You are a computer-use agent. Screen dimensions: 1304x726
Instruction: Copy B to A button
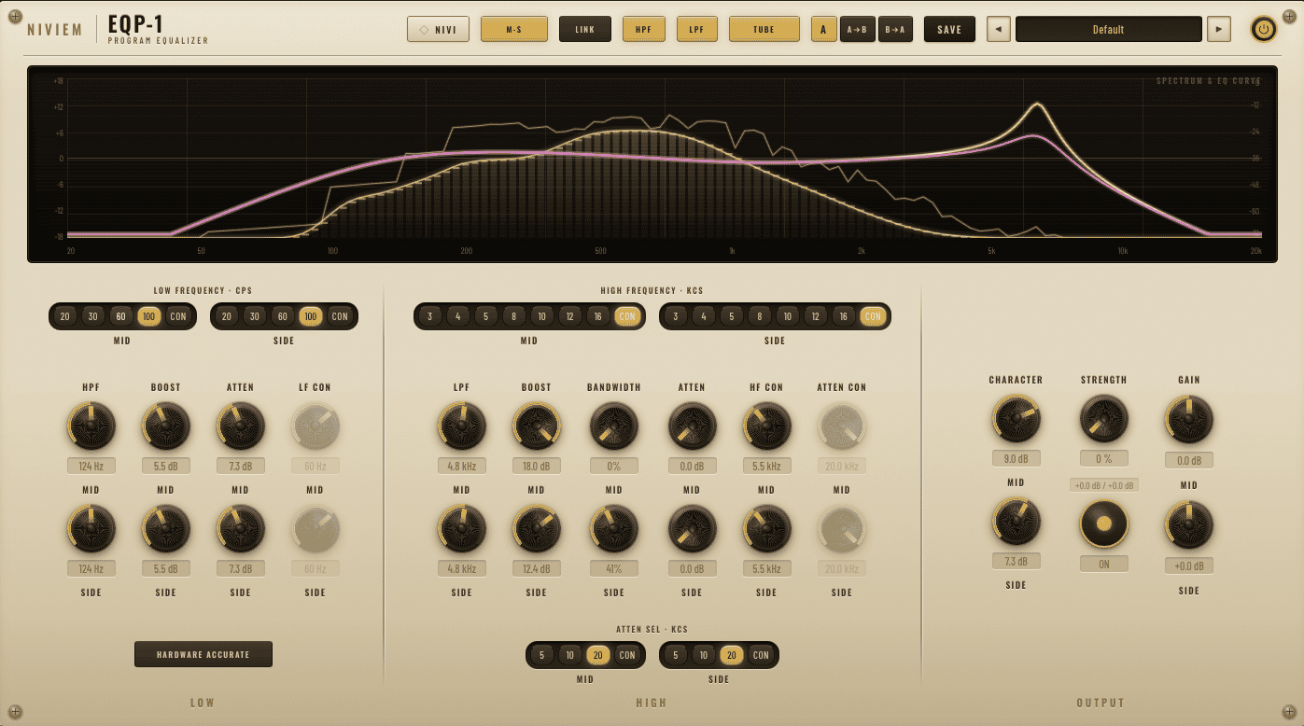coord(895,29)
